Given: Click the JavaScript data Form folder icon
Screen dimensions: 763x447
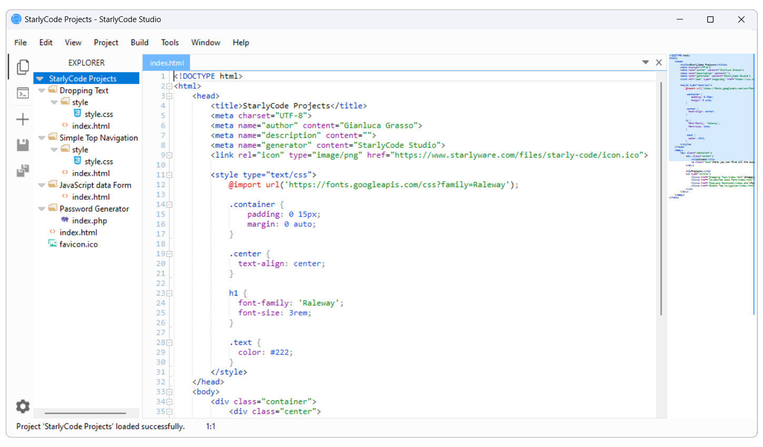Looking at the screenshot, I should click(x=52, y=184).
